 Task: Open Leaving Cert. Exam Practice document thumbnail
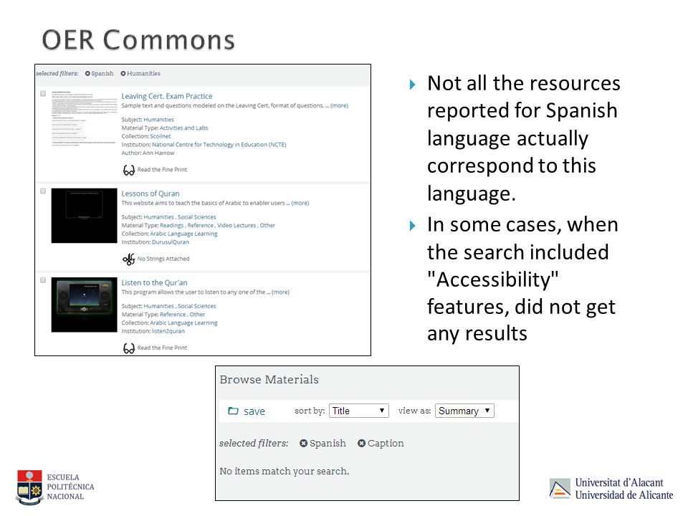84,120
